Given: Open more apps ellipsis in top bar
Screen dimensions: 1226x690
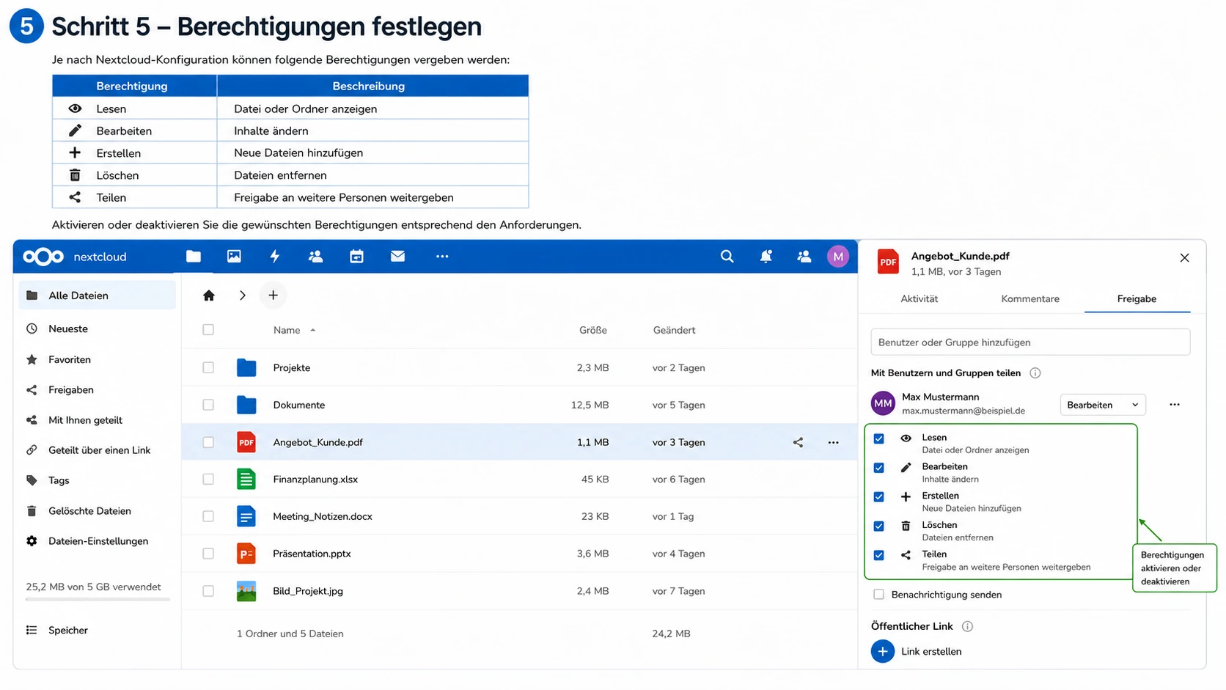Looking at the screenshot, I should (442, 256).
